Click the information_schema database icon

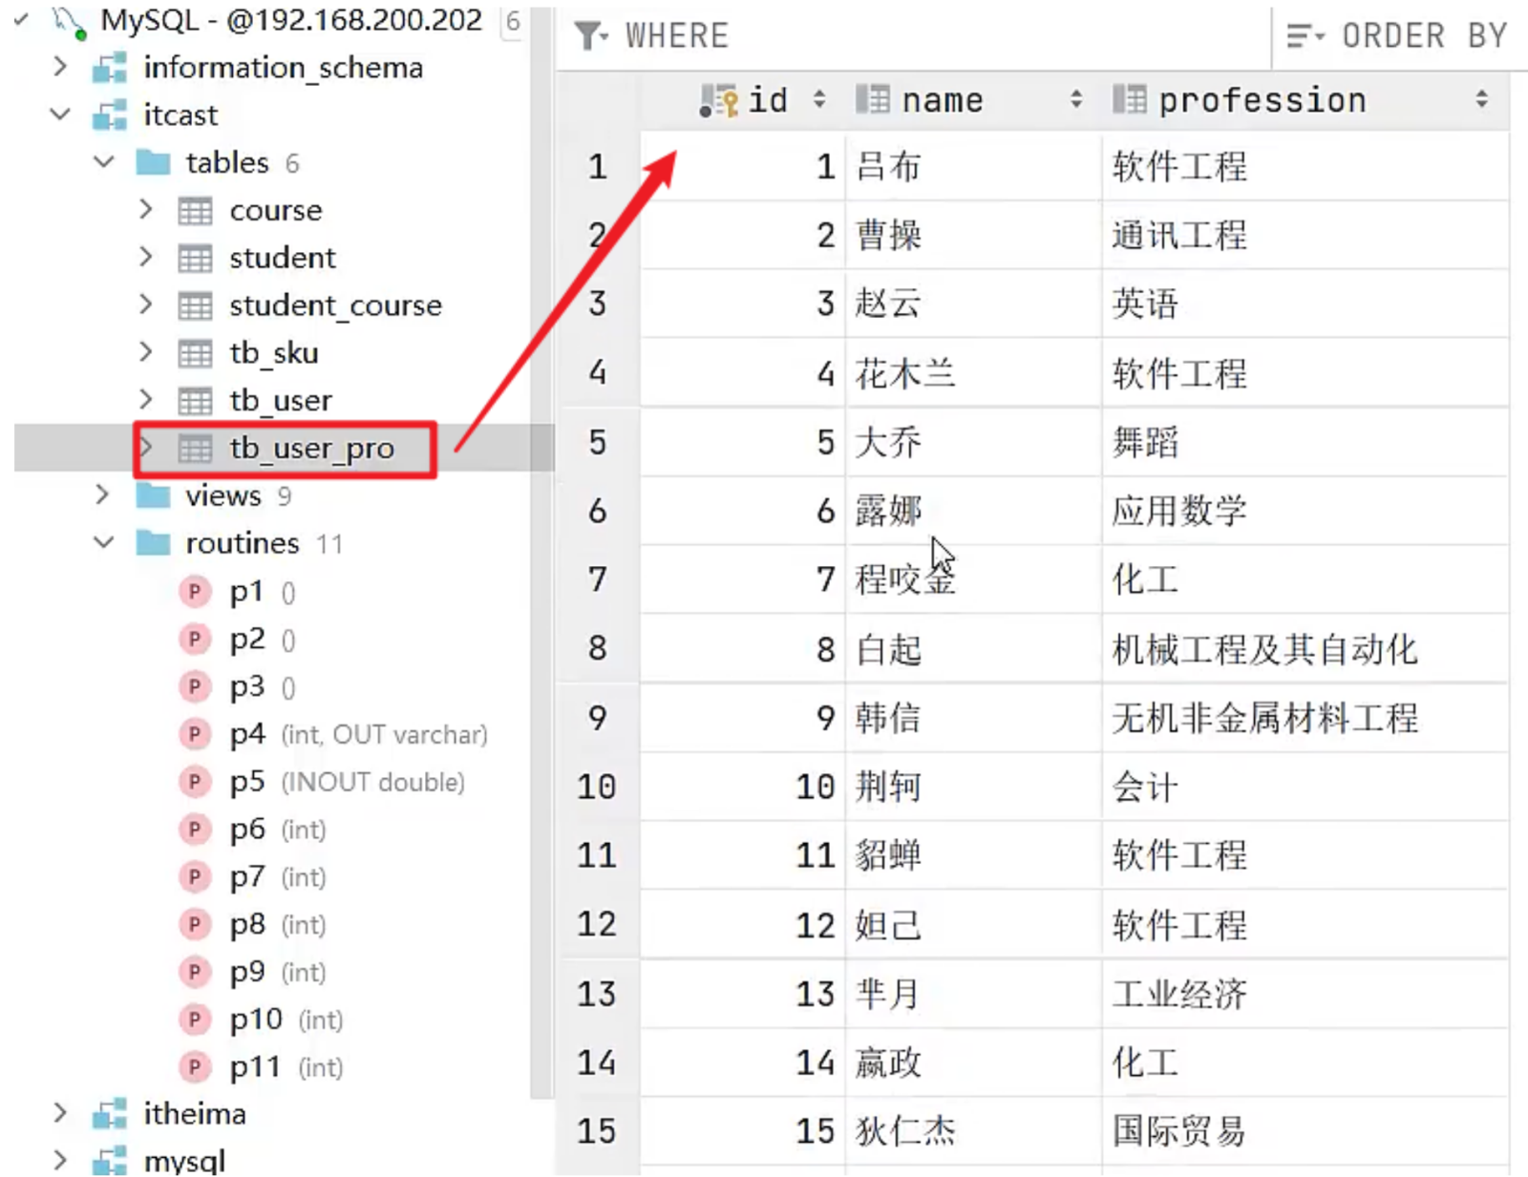[x=109, y=69]
